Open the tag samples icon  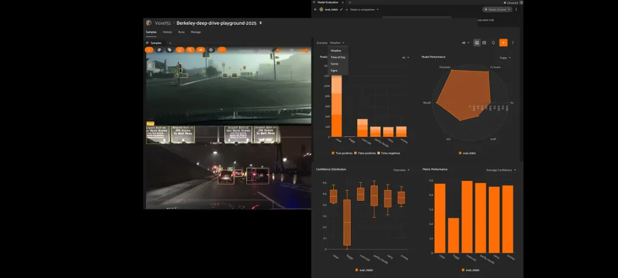pyautogui.click(x=170, y=50)
